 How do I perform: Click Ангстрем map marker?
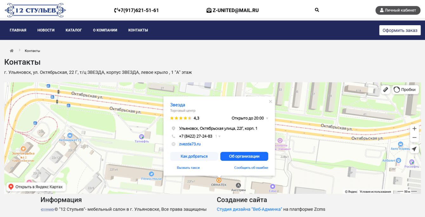coord(238,185)
